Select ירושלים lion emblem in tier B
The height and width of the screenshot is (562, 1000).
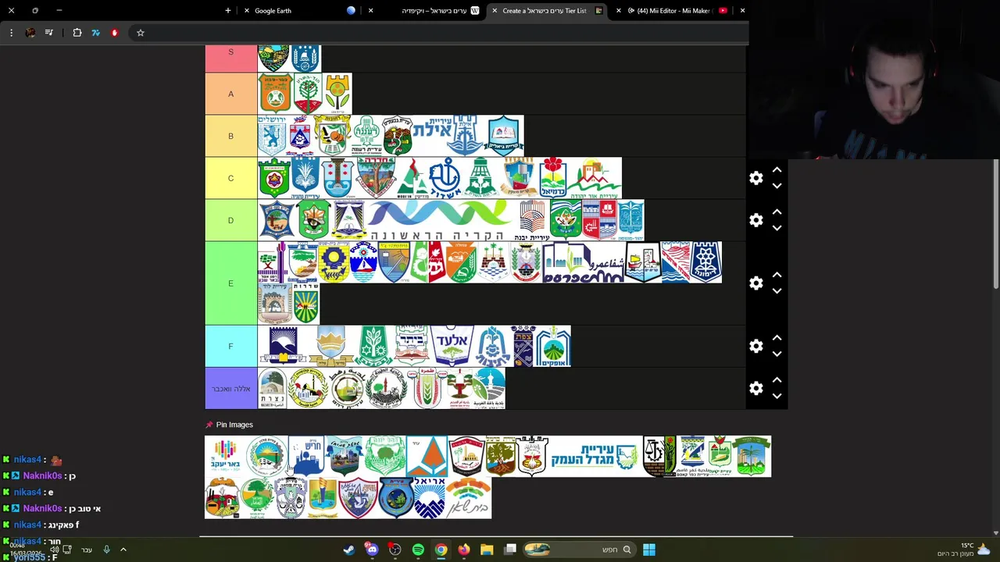[x=272, y=136]
